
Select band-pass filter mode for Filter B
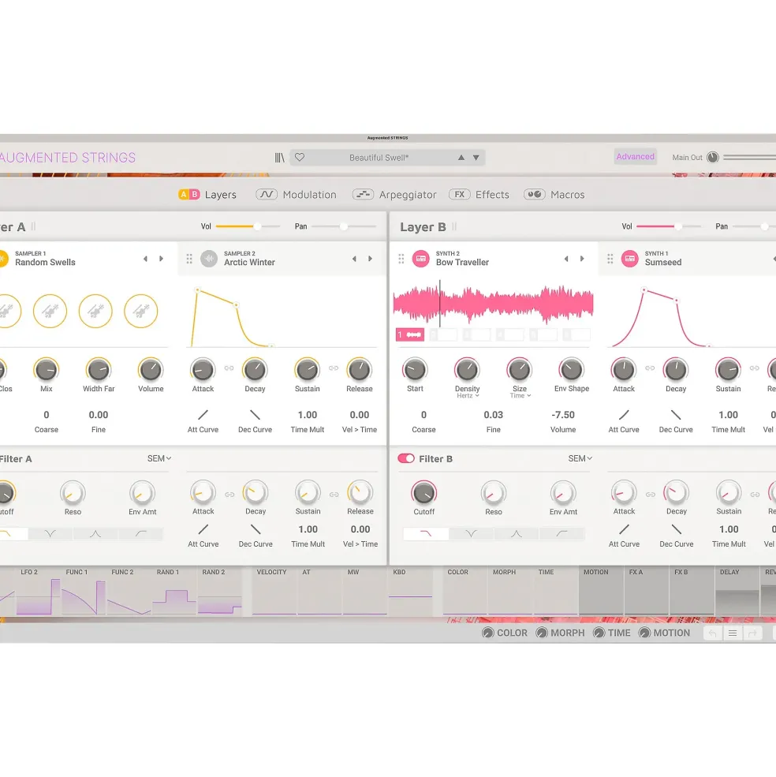pos(517,534)
